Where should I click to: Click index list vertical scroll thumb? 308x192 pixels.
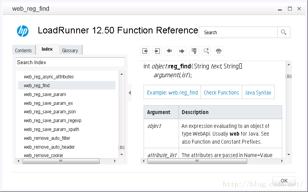(122, 147)
